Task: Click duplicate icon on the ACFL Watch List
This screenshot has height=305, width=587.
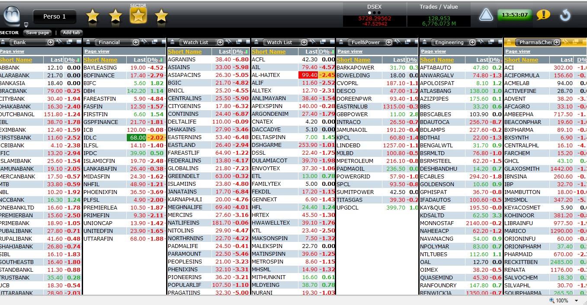Action: (323, 42)
